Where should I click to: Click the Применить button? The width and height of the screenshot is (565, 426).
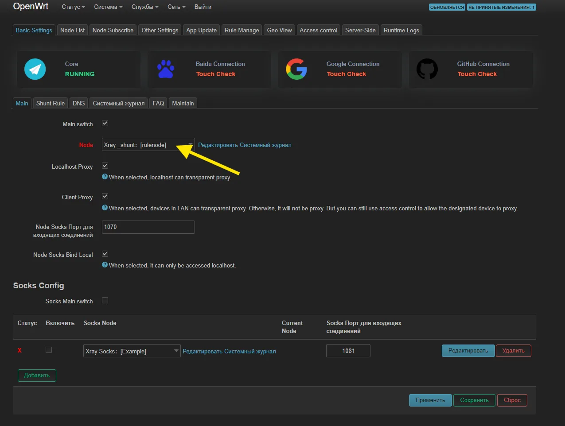tap(430, 400)
